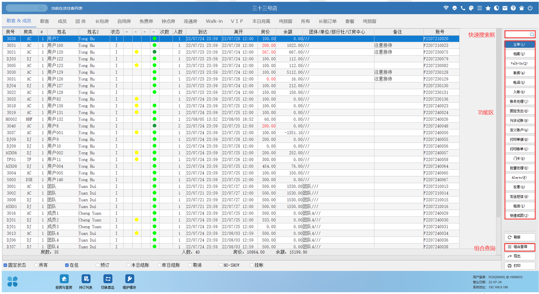This screenshot has height=294, width=539.
Task: Select the 长租订单 tab
Action: [328, 21]
